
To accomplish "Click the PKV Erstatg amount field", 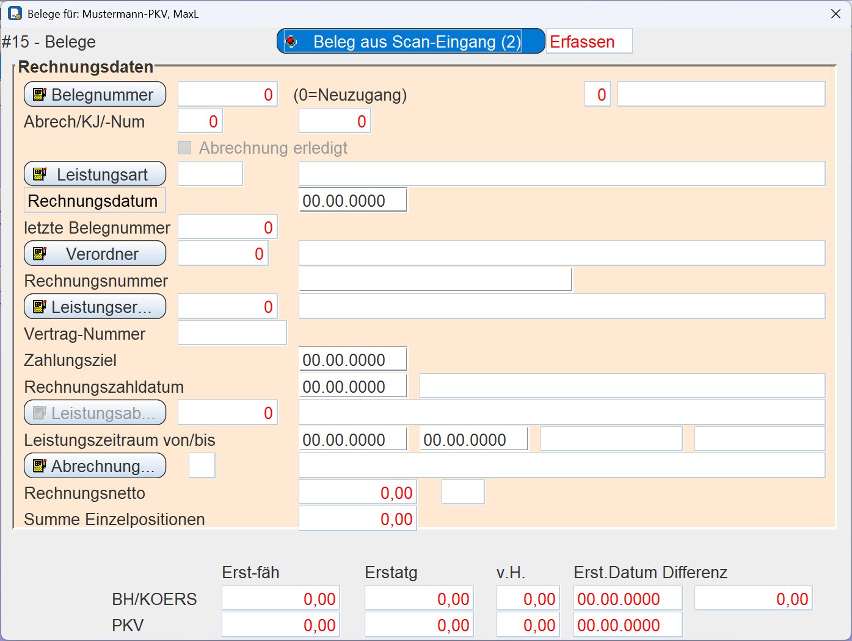I will [x=419, y=625].
